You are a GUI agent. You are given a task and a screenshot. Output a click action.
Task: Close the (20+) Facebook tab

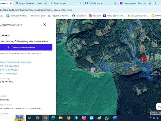tap(115, 3)
